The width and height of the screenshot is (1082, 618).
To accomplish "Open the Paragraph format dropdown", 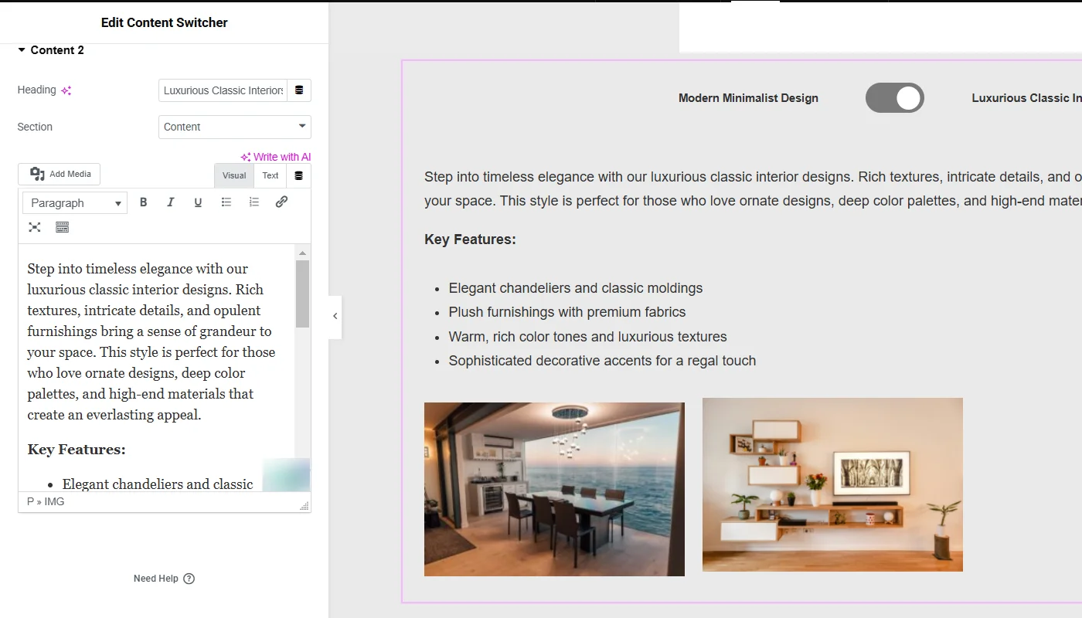I will [x=75, y=203].
